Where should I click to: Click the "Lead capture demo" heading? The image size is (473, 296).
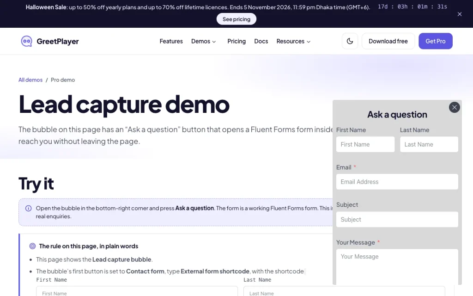pyautogui.click(x=124, y=104)
